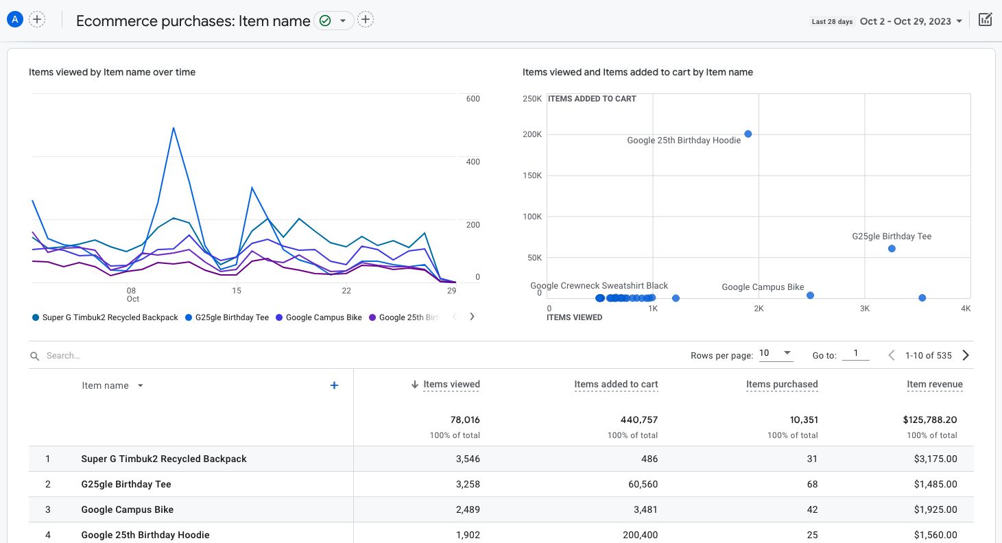This screenshot has height=543, width=1002.
Task: Click the plus icon after the report title
Action: [366, 19]
